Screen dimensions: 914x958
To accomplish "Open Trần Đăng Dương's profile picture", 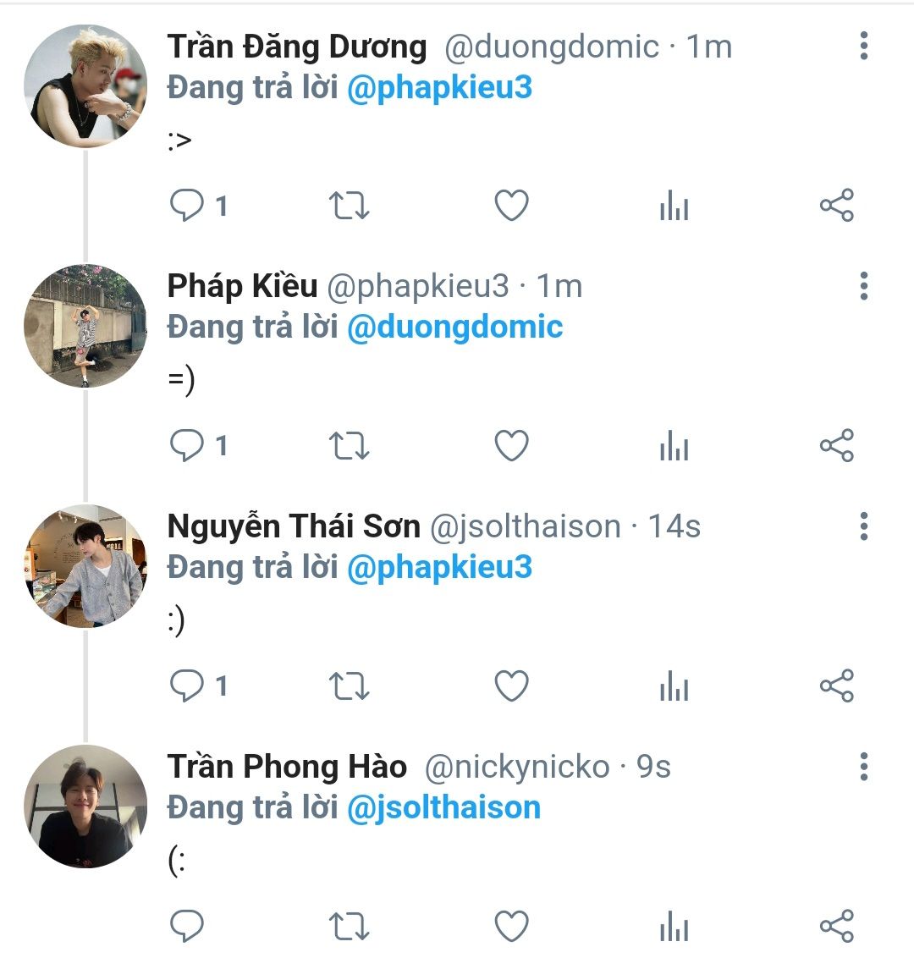I will point(85,85).
